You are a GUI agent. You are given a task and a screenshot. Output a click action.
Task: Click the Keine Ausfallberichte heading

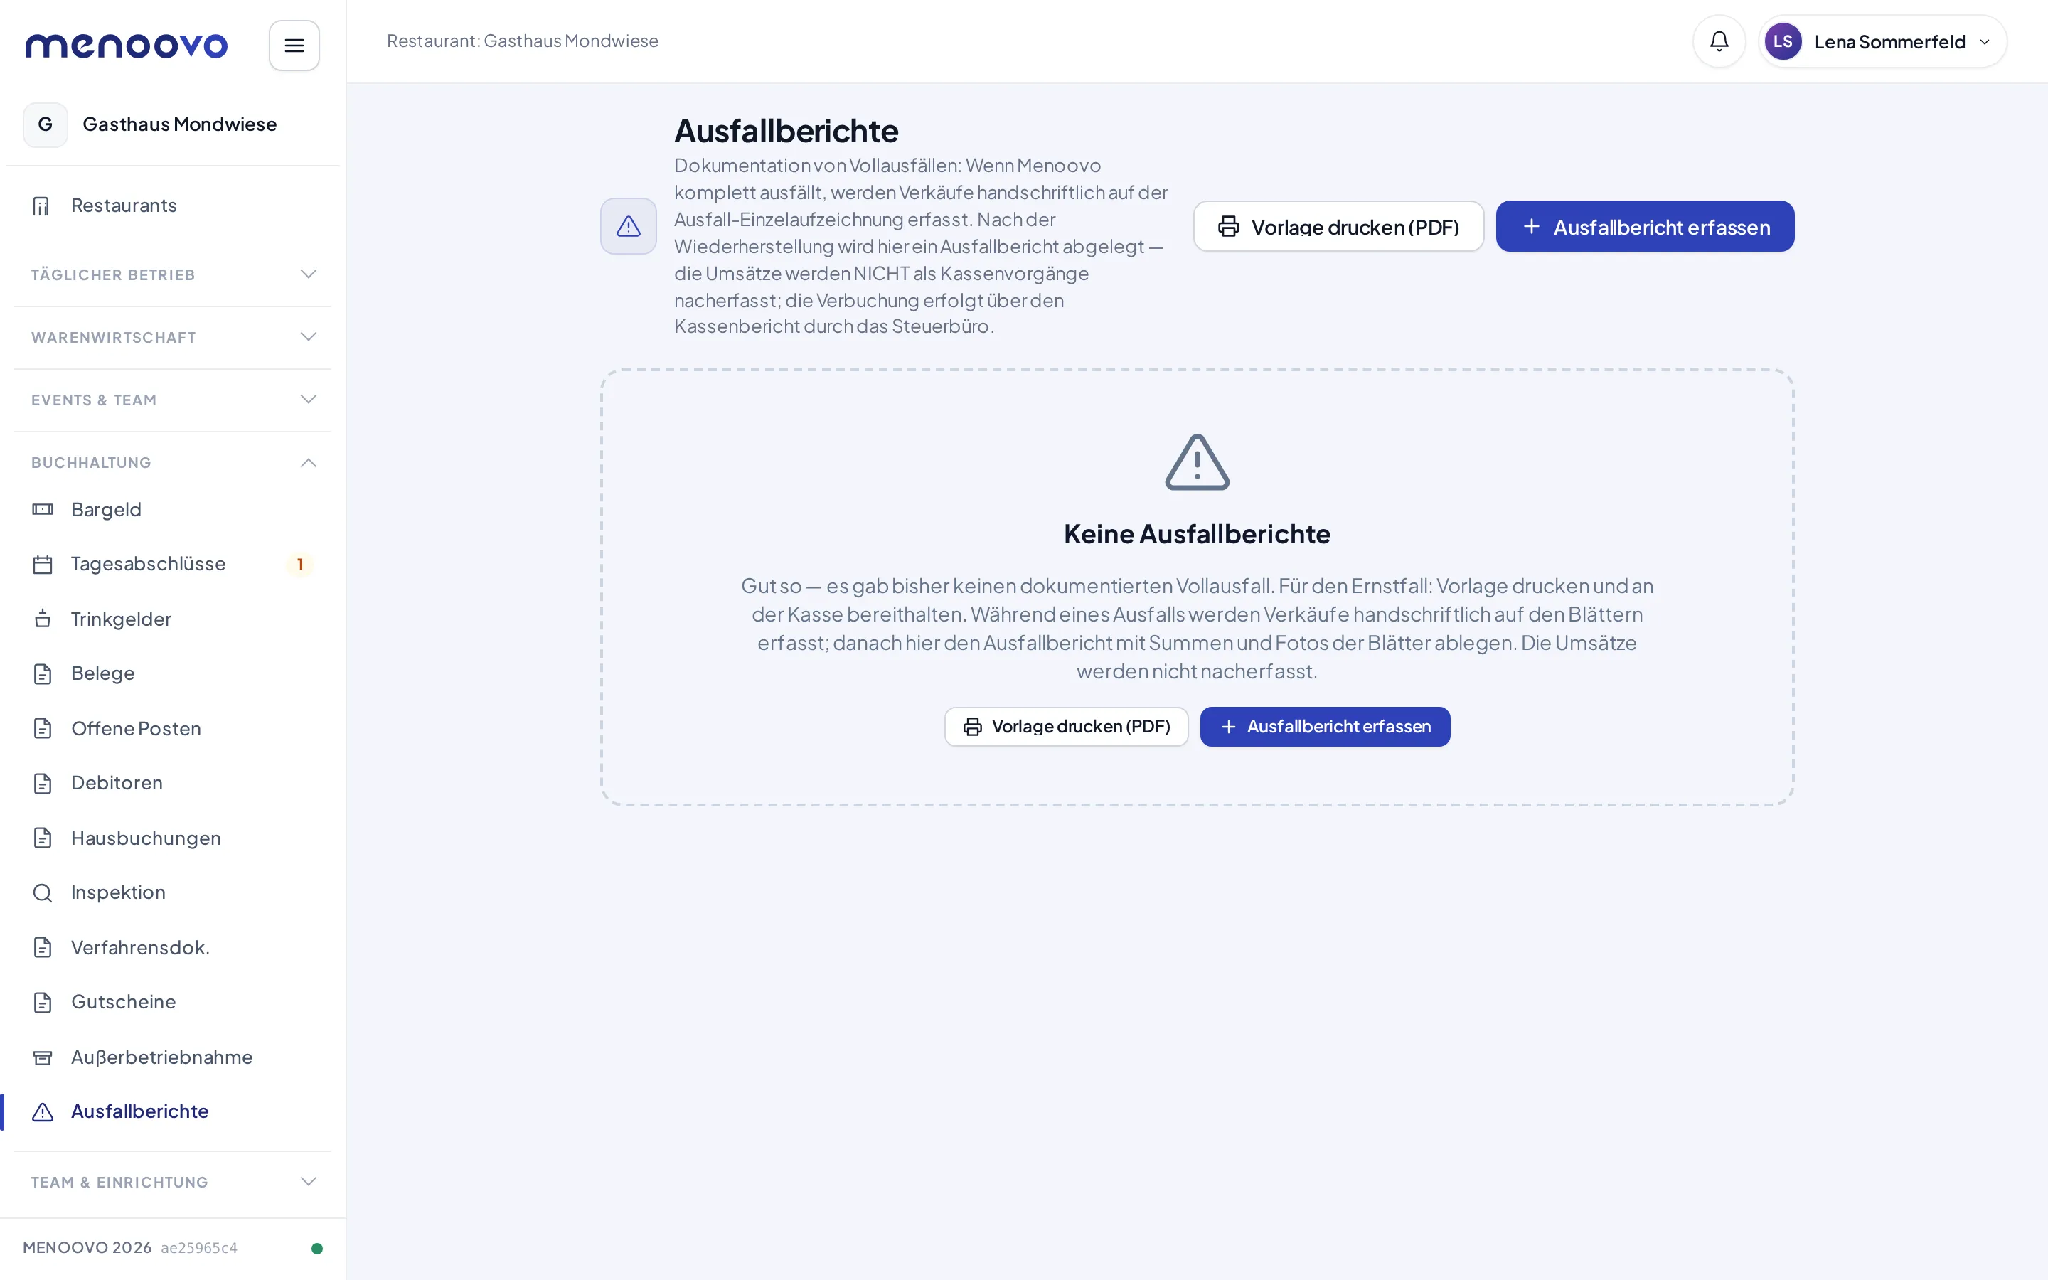coord(1197,534)
